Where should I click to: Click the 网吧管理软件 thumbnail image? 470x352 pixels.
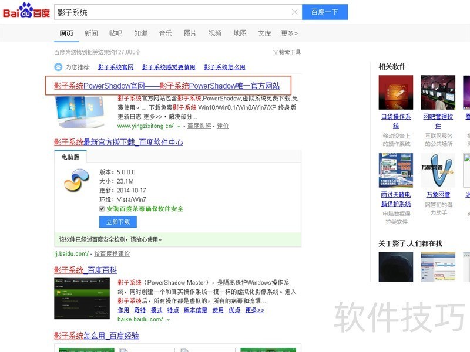(438, 92)
